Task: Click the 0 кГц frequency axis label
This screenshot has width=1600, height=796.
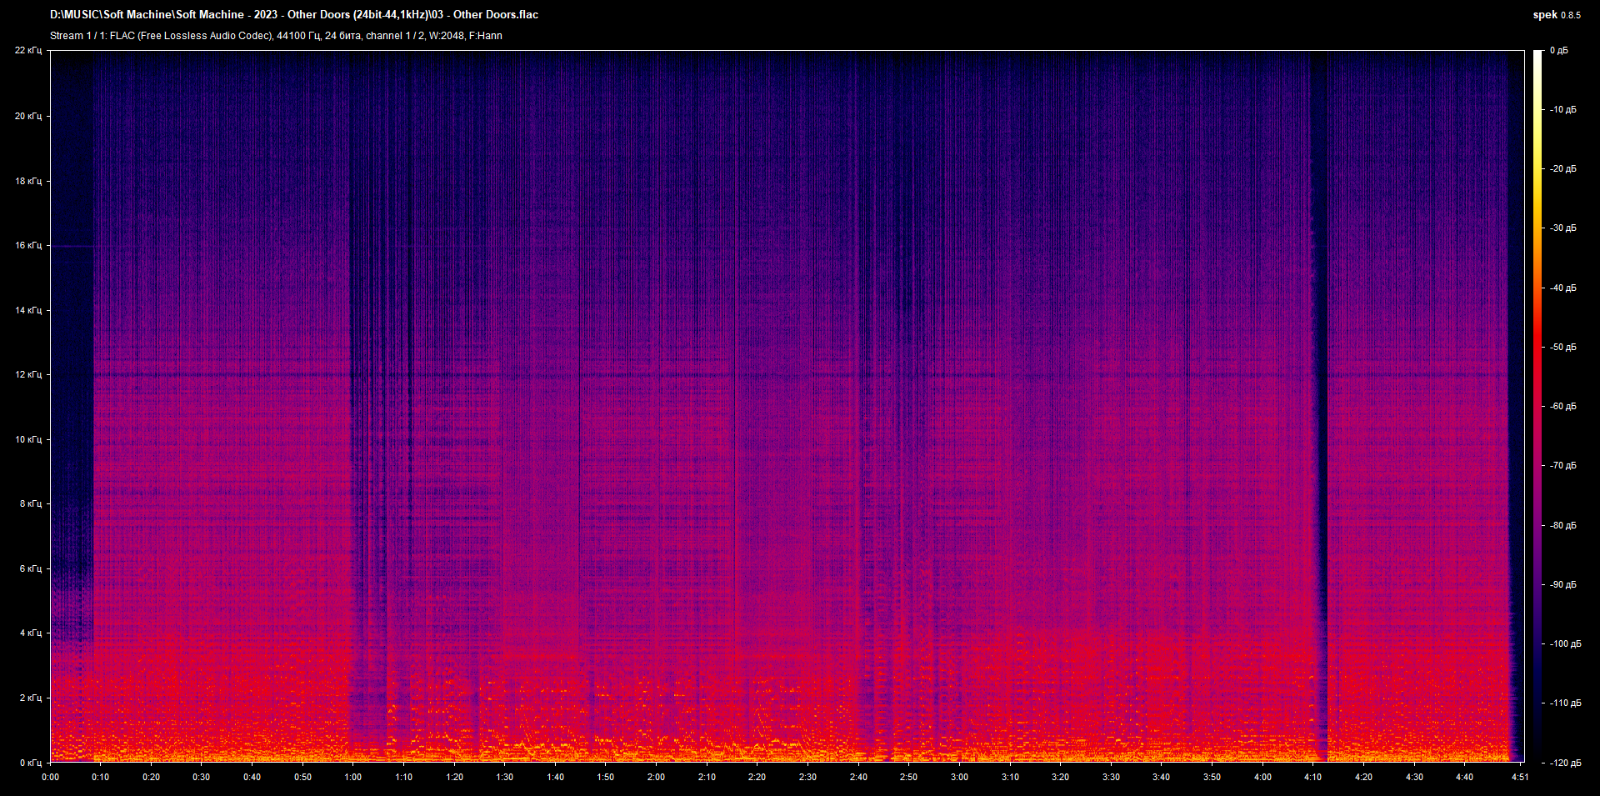Action: click(30, 763)
